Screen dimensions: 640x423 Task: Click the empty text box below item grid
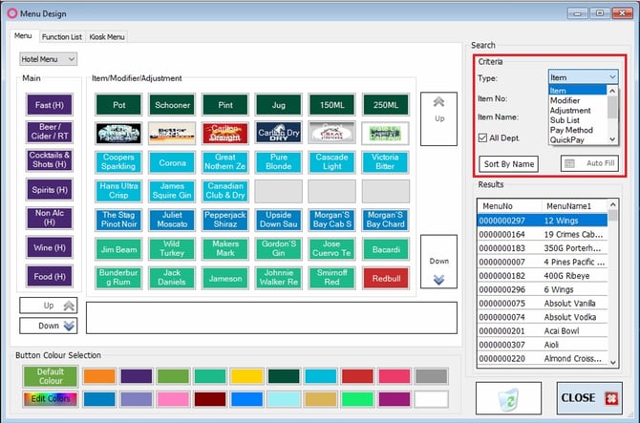271,318
